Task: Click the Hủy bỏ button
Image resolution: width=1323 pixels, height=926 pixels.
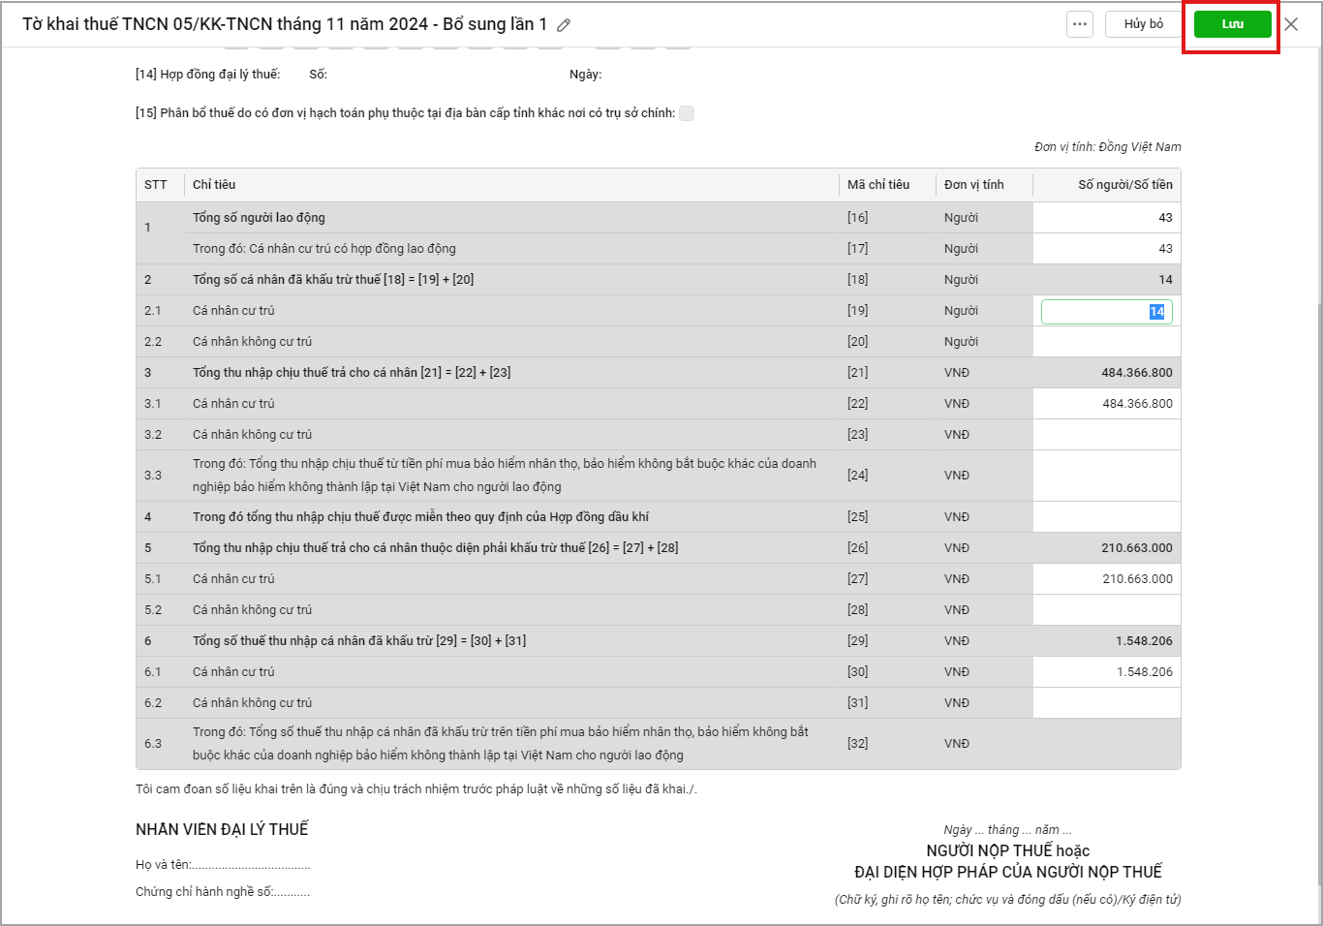Action: [1143, 24]
